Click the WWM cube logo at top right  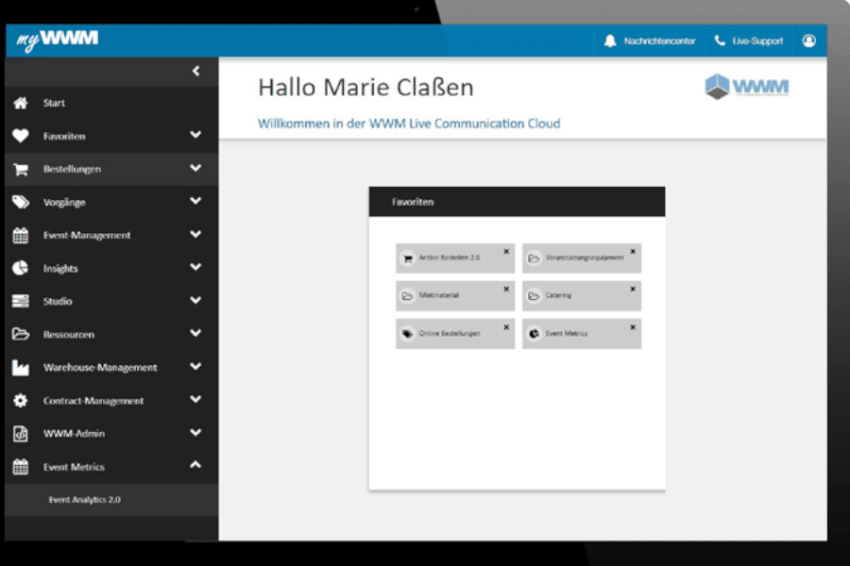pyautogui.click(x=746, y=87)
